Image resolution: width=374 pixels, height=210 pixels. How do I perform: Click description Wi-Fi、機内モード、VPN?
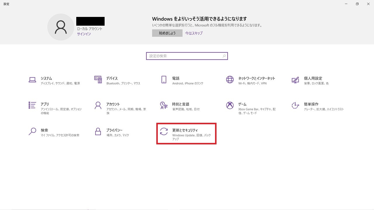click(x=252, y=83)
